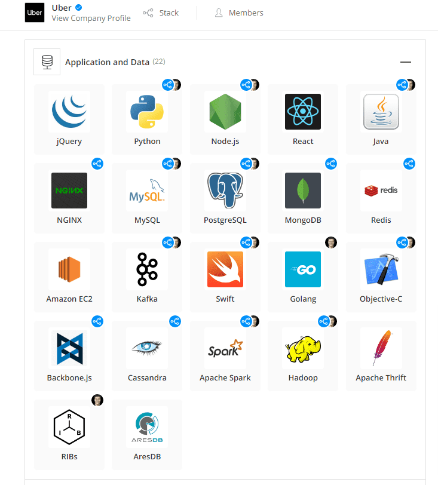Click the AresDB logo
Viewport: 438px width, 485px height.
coord(147,427)
